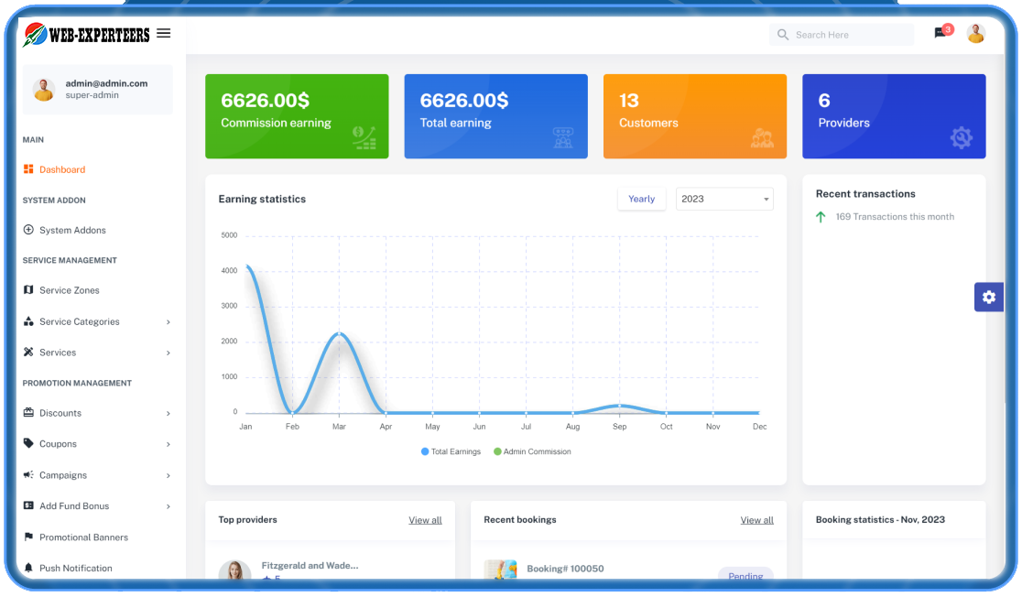Click the Promotional Banners flag icon
Viewport: 1022px width, 597px height.
28,537
